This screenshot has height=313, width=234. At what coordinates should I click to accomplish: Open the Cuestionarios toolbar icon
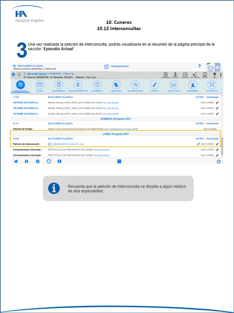pyautogui.click(x=165, y=75)
